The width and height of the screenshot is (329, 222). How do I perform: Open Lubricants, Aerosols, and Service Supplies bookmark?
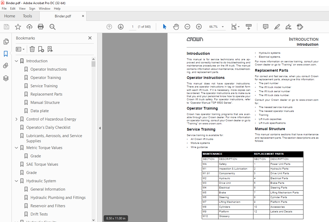point(54,138)
